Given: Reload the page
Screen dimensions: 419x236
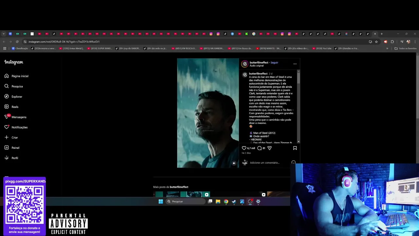Looking at the screenshot, I should point(17,42).
